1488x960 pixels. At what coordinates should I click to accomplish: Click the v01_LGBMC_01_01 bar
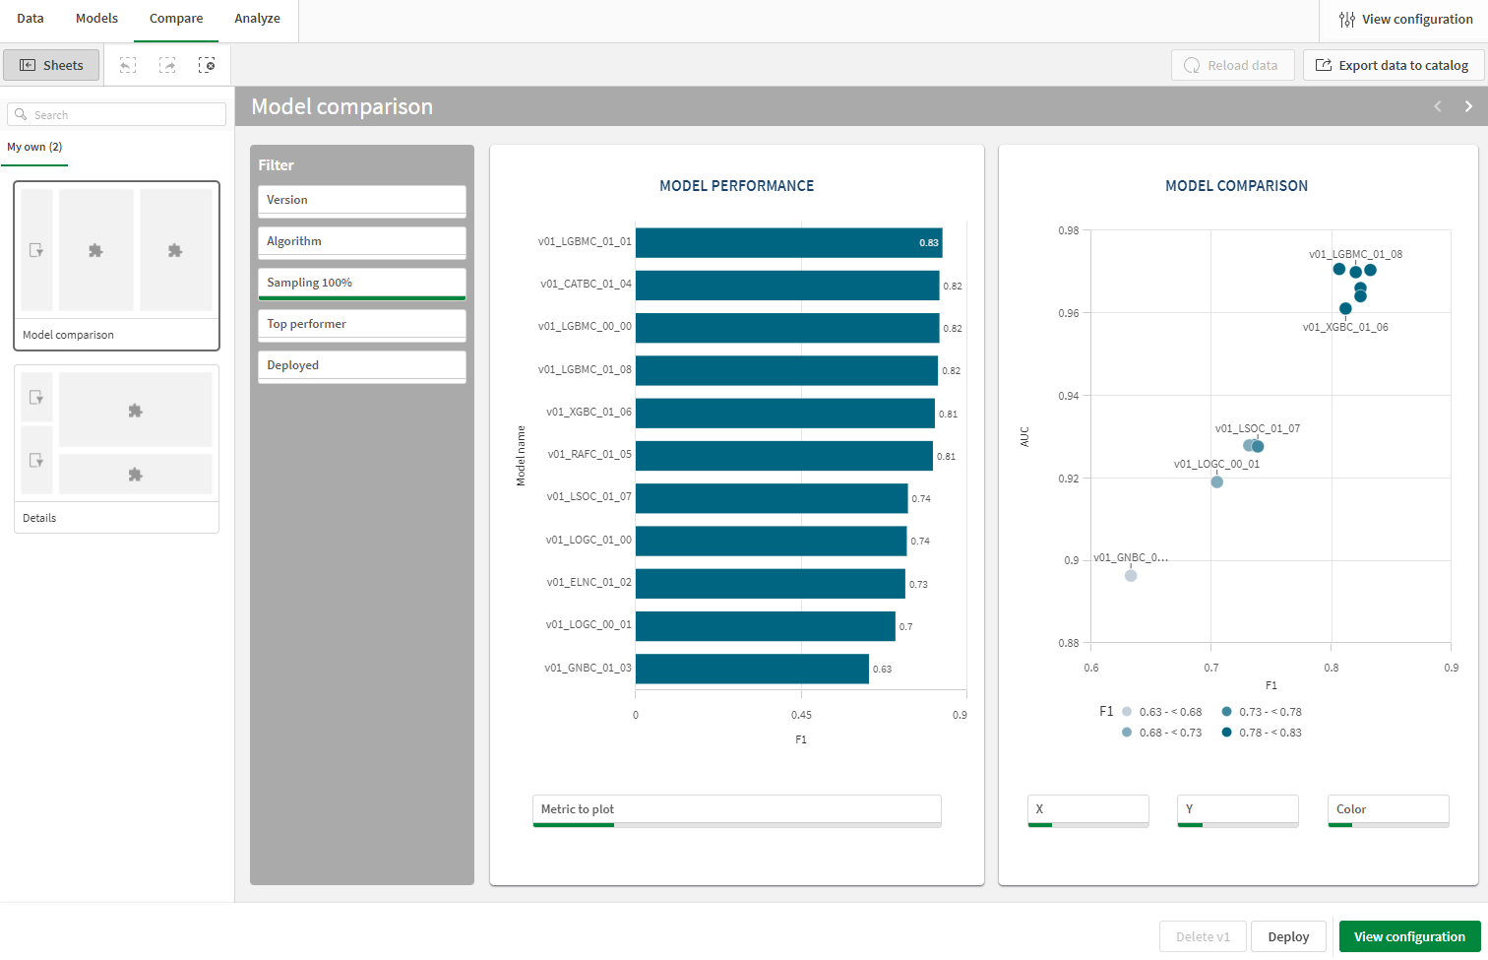[787, 242]
